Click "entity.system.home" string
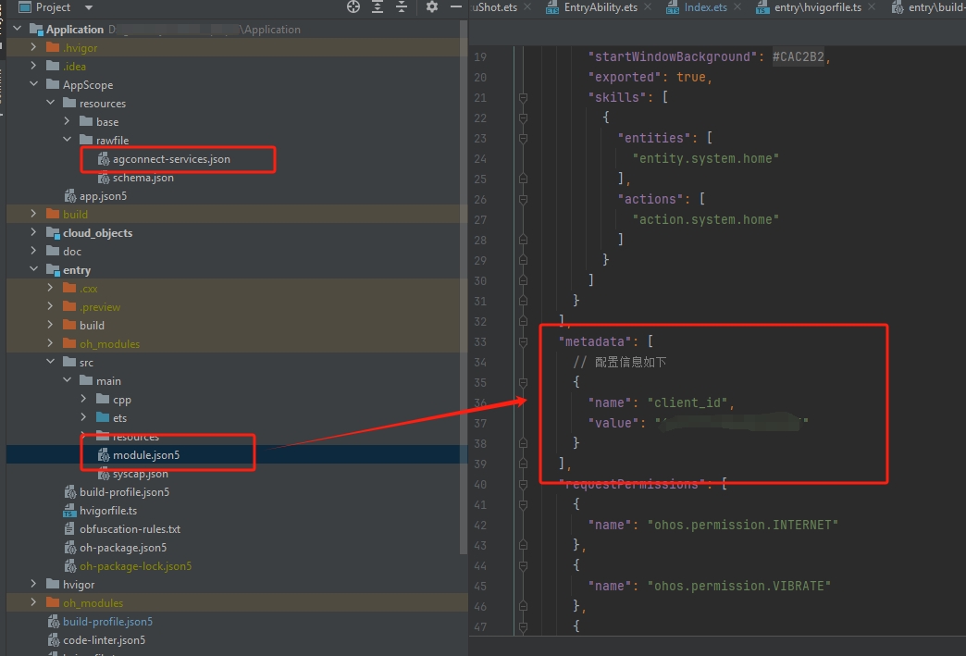Viewport: 966px width, 656px height. pyautogui.click(x=705, y=158)
